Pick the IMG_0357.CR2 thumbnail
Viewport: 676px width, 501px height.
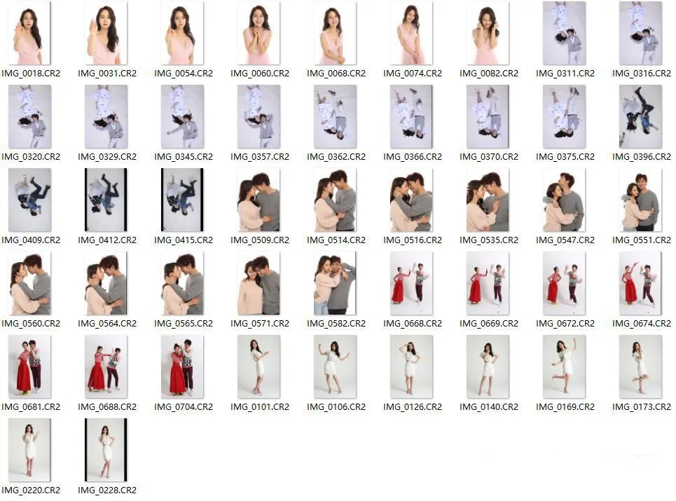coord(258,116)
